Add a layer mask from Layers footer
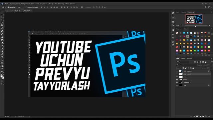Image resolution: width=213 pixels, height=120 pixels. (x=197, y=116)
